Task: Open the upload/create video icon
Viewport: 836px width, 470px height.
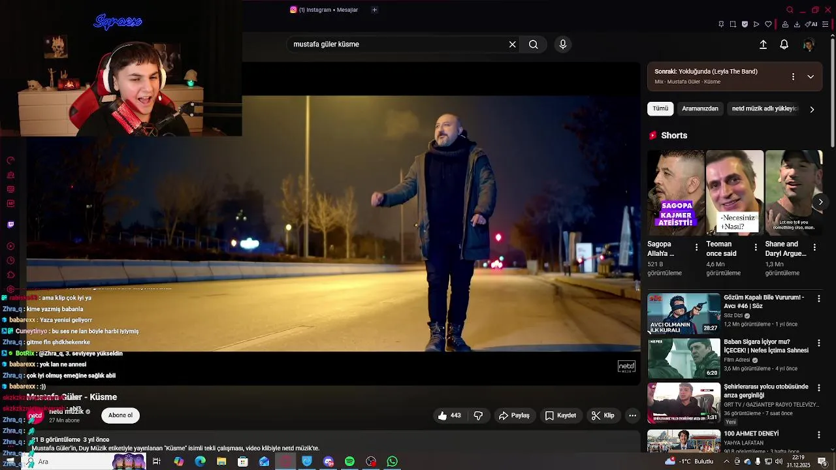Action: pos(763,44)
